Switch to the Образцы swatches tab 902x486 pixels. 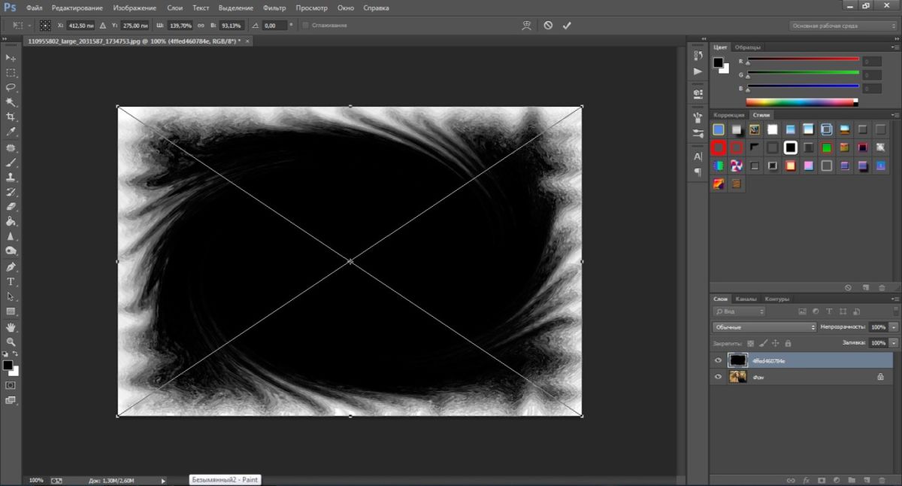click(x=747, y=47)
